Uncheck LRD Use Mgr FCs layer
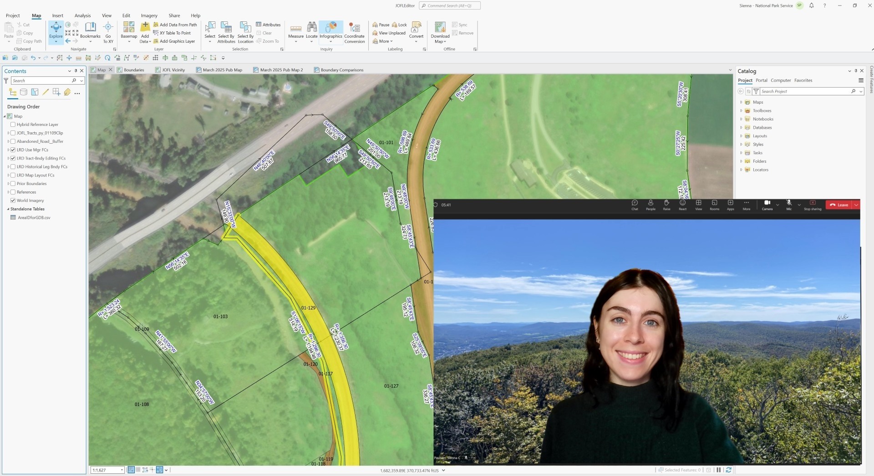The height and width of the screenshot is (476, 874). point(13,150)
